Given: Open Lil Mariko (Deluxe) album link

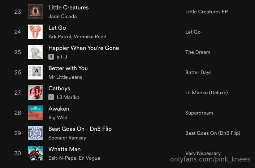Looking at the screenshot, I should 207,93.
